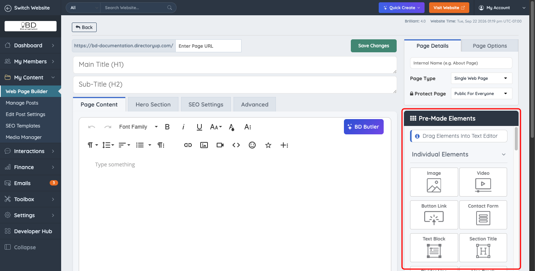Switch to the Page Content tab

click(99, 104)
